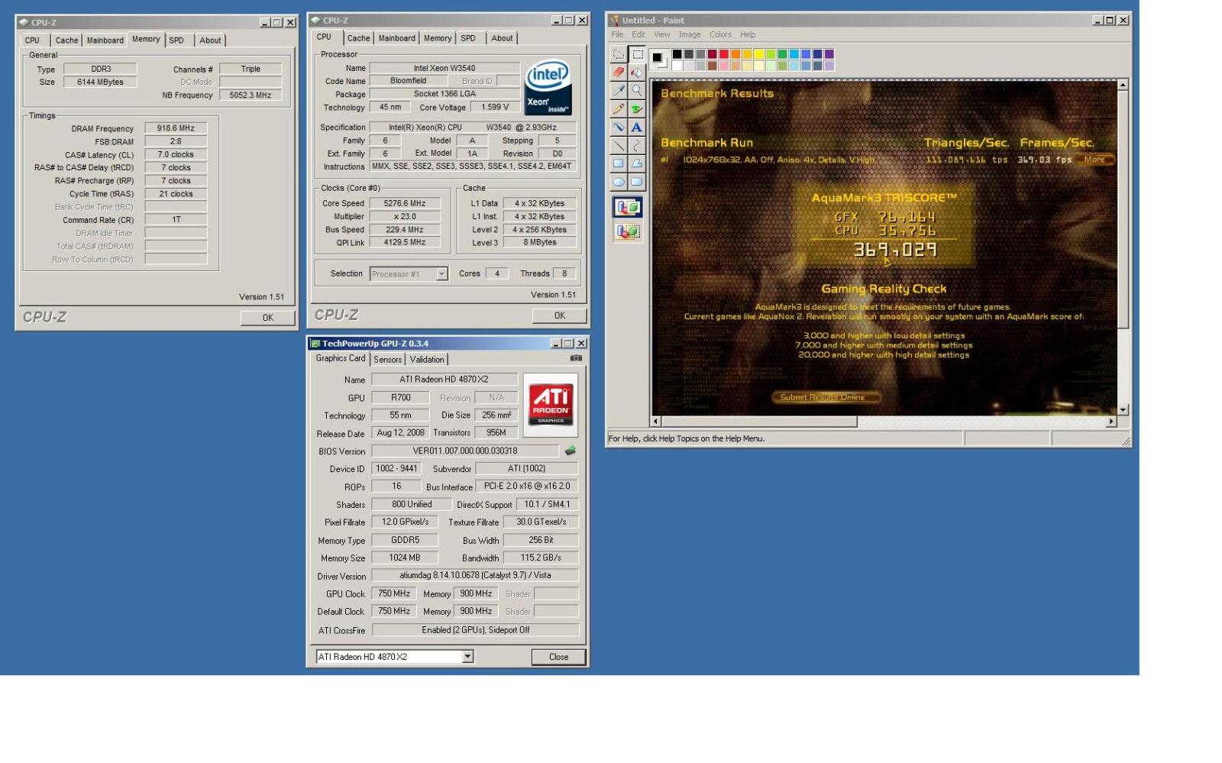
Task: Pick the purple color swatch
Action: pos(829,54)
